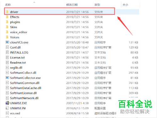This screenshot has height=118, width=157.
Task: Click the 2019/5/20 18:48 date of closeVCS.exe
Action: coord(78,42)
